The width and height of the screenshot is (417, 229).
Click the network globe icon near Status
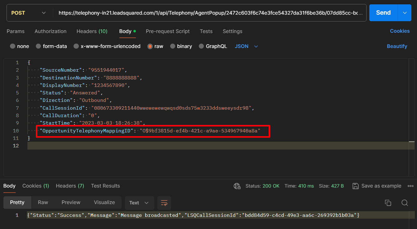(x=237, y=186)
